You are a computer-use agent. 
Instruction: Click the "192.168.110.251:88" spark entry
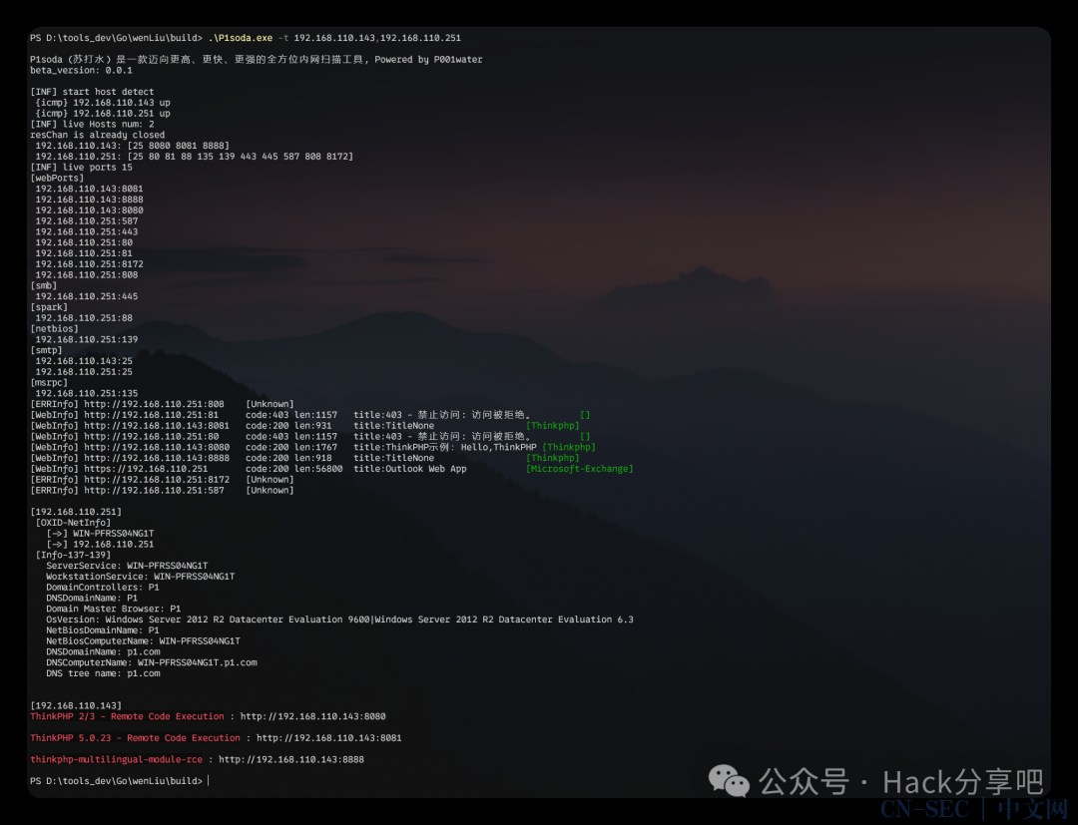point(84,318)
